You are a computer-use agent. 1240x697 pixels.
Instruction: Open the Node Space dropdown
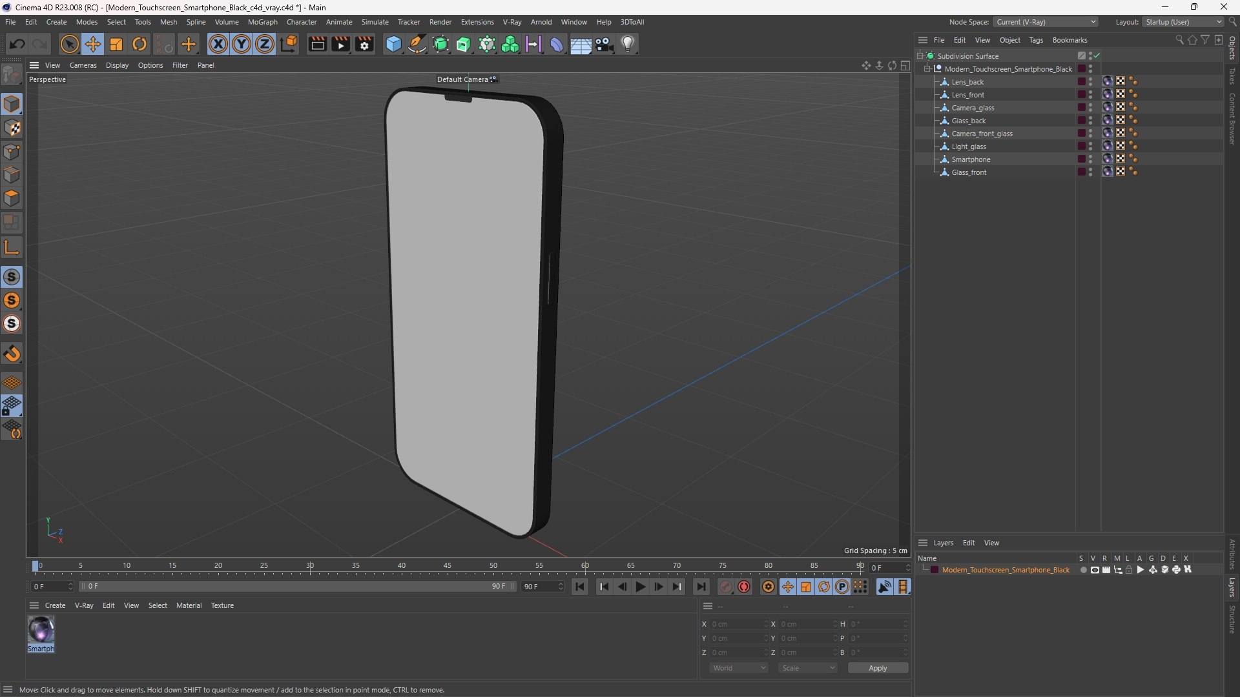pos(1045,22)
